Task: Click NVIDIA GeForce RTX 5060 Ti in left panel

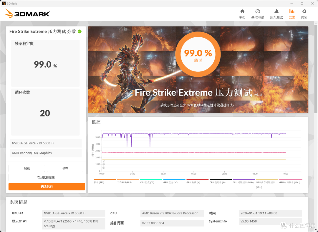Action: click(46, 143)
